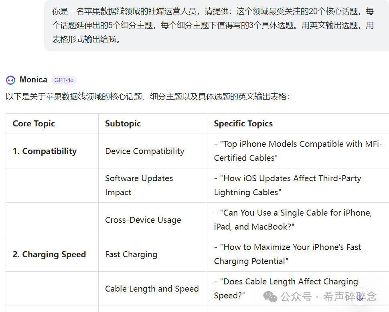Click the MFi-Certified Cables topic text
Image resolution: width=389 pixels, height=312 pixels.
pyautogui.click(x=298, y=151)
